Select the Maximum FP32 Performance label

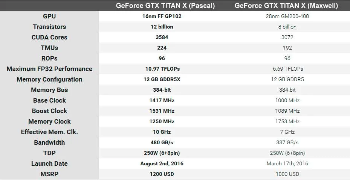click(49, 69)
